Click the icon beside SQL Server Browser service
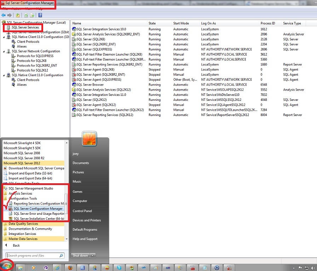 [x=74, y=85]
